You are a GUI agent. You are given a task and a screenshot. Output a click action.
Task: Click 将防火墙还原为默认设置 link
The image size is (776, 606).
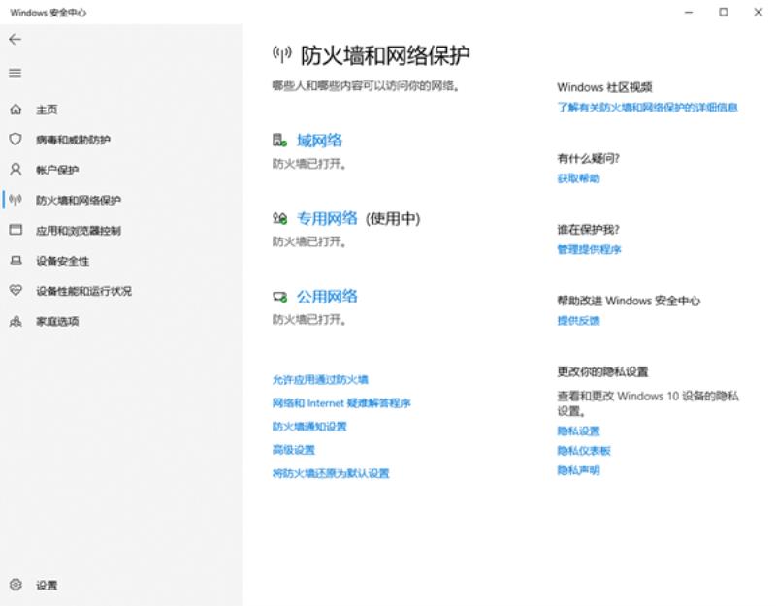(331, 473)
